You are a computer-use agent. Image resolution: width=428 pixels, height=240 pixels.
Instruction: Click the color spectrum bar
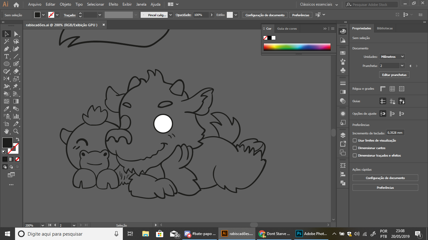click(x=297, y=47)
